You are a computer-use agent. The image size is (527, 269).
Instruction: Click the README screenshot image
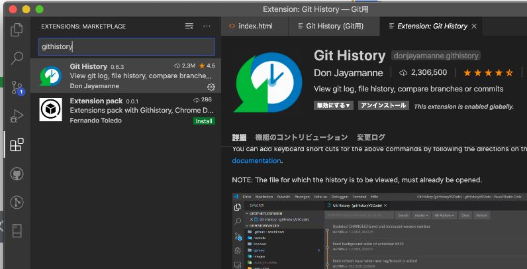(x=379, y=231)
